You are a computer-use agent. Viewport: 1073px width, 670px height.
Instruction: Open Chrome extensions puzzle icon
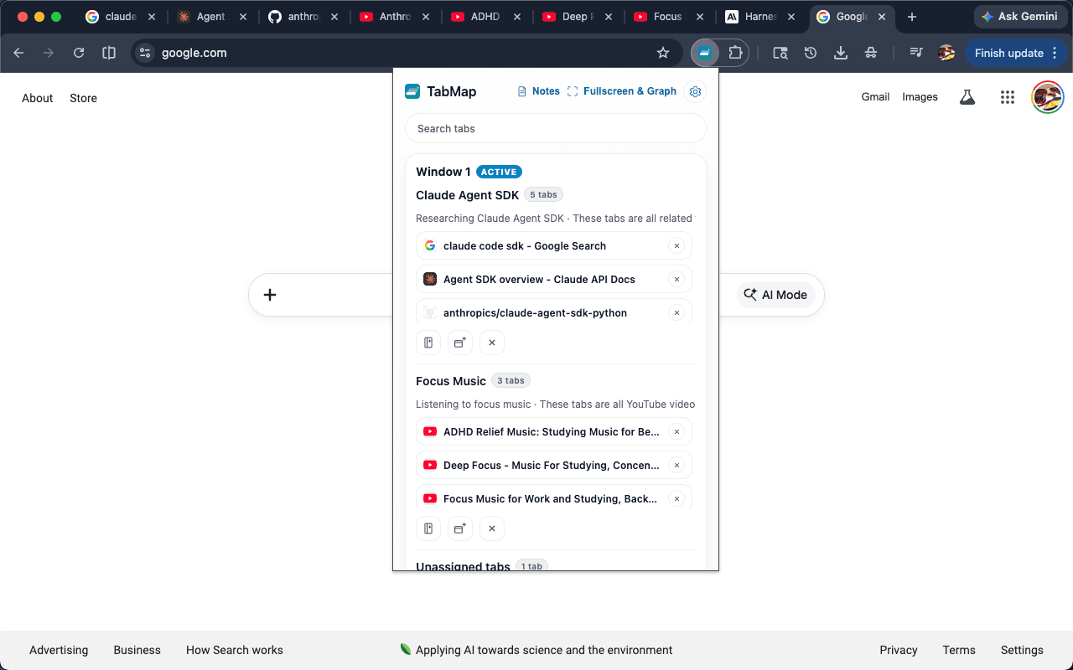pos(735,53)
